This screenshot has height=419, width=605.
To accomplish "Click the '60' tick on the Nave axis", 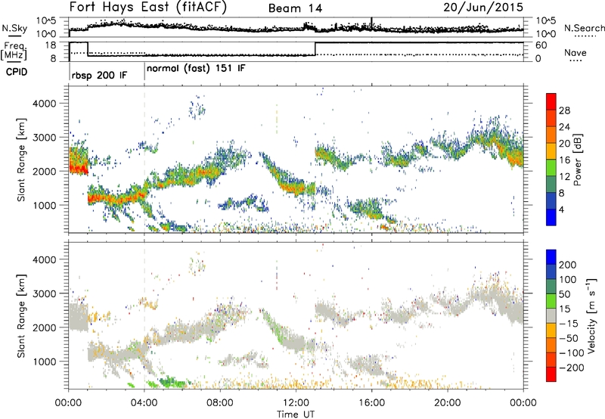I will pos(541,45).
